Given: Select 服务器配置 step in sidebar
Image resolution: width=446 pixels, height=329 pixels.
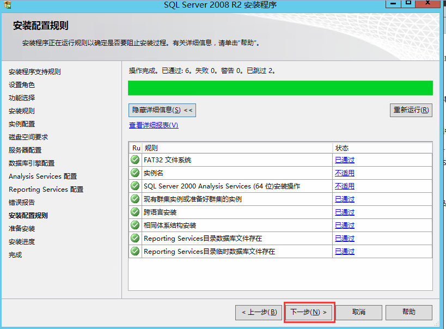Looking at the screenshot, I should coord(25,150).
